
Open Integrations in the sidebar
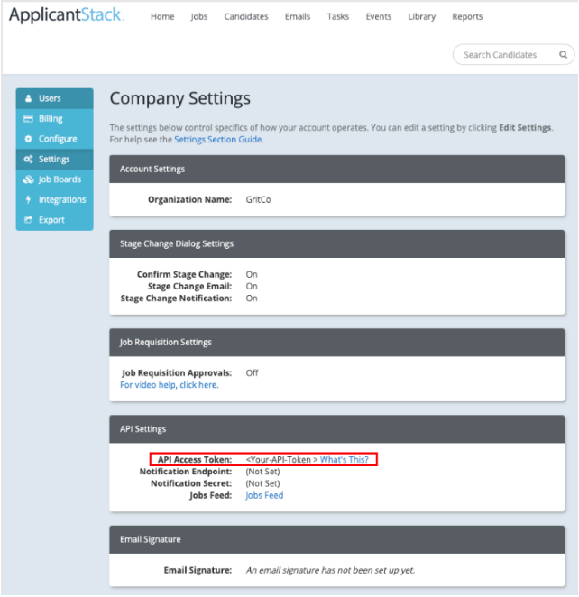54,199
